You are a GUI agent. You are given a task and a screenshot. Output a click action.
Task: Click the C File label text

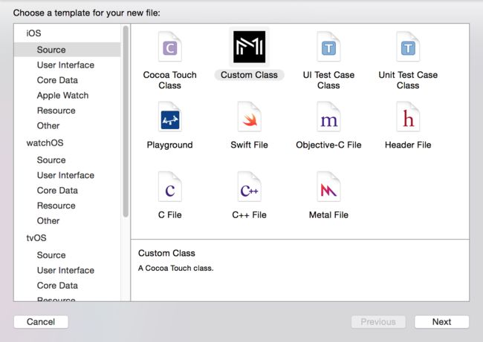(169, 214)
